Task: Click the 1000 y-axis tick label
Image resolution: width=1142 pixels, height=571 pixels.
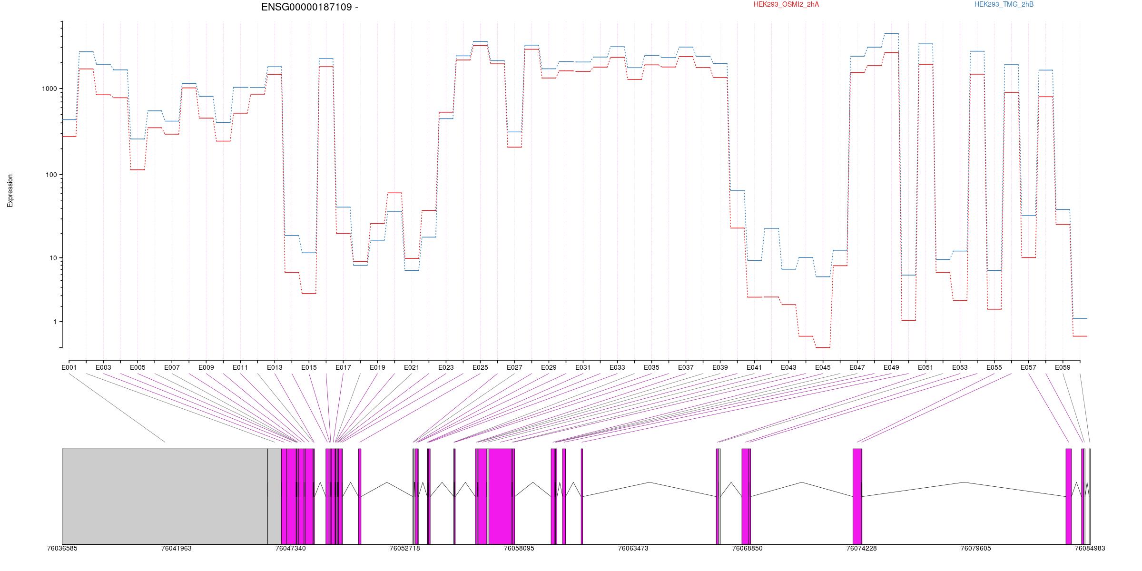Action: point(49,89)
